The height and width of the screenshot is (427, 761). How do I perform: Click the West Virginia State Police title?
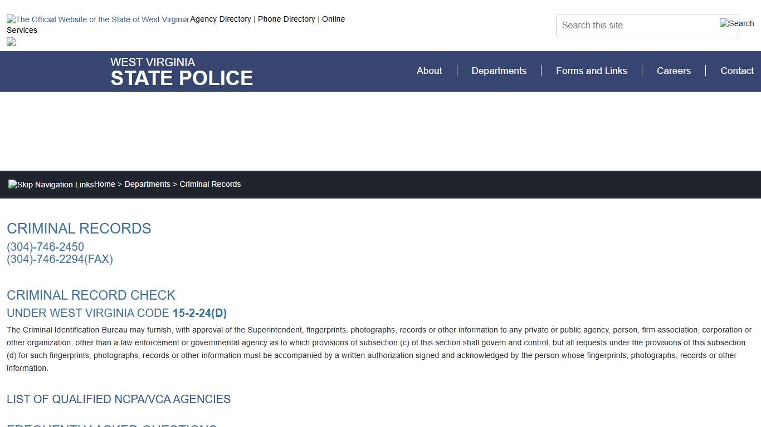coord(182,72)
